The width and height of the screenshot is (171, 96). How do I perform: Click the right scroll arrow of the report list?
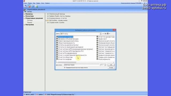click(114, 62)
